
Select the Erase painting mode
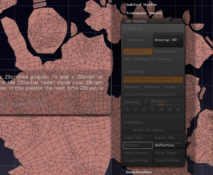pos(173,87)
